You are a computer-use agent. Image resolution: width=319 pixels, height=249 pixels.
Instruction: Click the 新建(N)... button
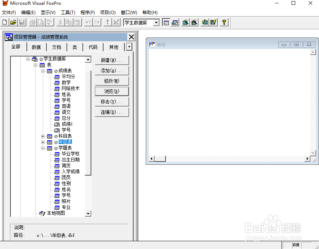[x=112, y=60]
